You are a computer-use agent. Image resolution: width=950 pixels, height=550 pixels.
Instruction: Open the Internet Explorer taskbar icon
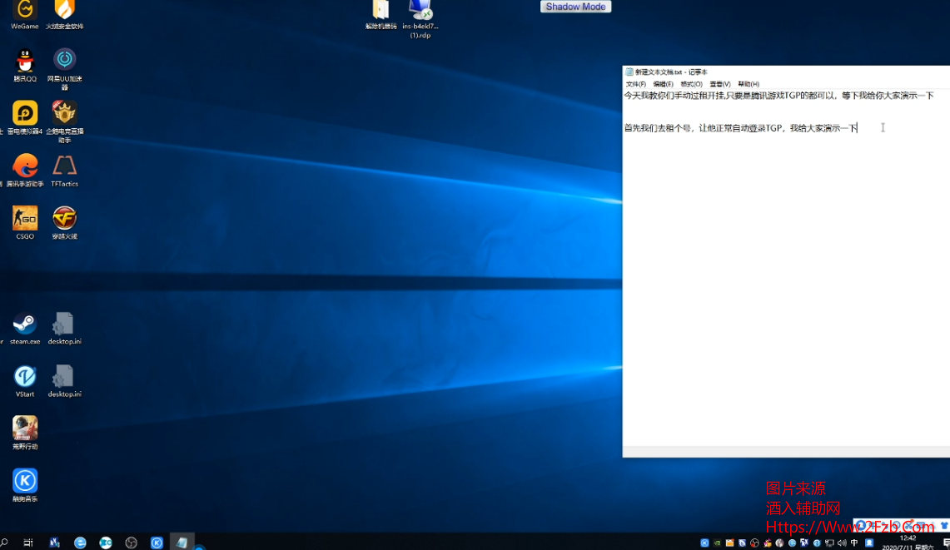click(x=80, y=543)
